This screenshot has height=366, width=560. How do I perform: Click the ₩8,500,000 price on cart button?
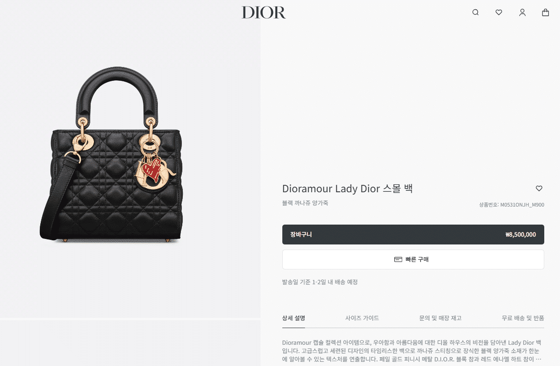[x=521, y=235]
